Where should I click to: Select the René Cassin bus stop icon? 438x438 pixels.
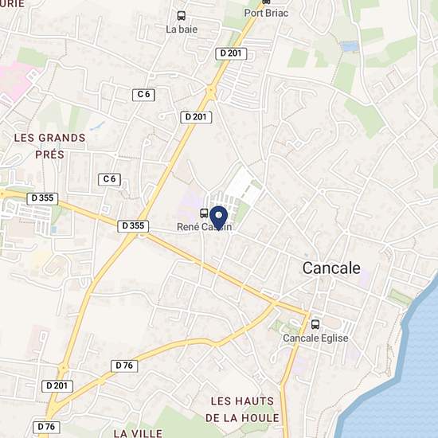point(204,213)
